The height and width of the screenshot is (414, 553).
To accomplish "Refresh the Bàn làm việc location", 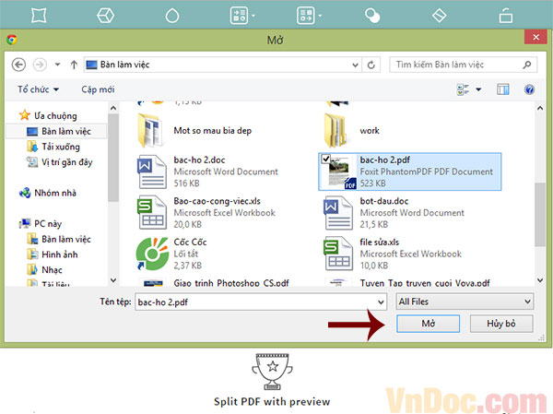I will 371,65.
